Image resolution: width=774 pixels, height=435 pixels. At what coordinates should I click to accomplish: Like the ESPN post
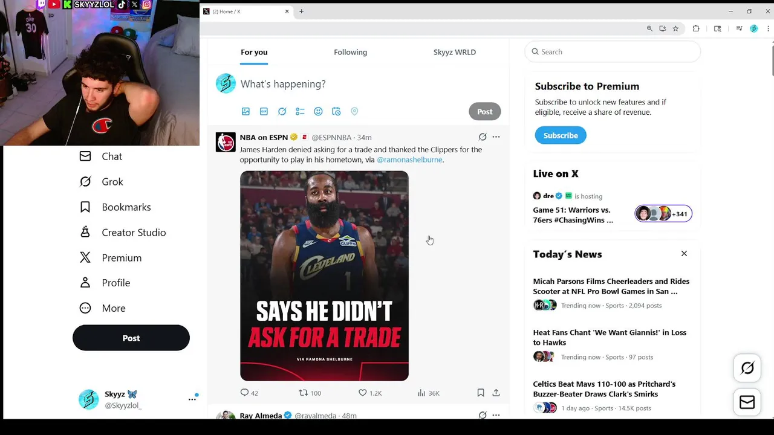coord(369,393)
